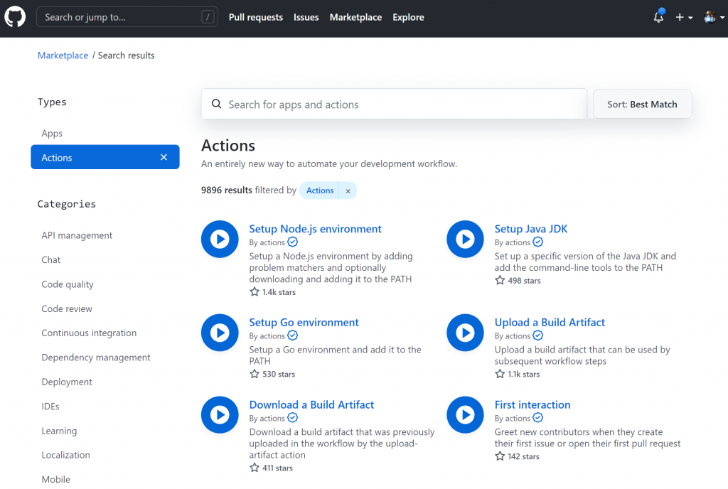Select the Apps type filter

(52, 133)
